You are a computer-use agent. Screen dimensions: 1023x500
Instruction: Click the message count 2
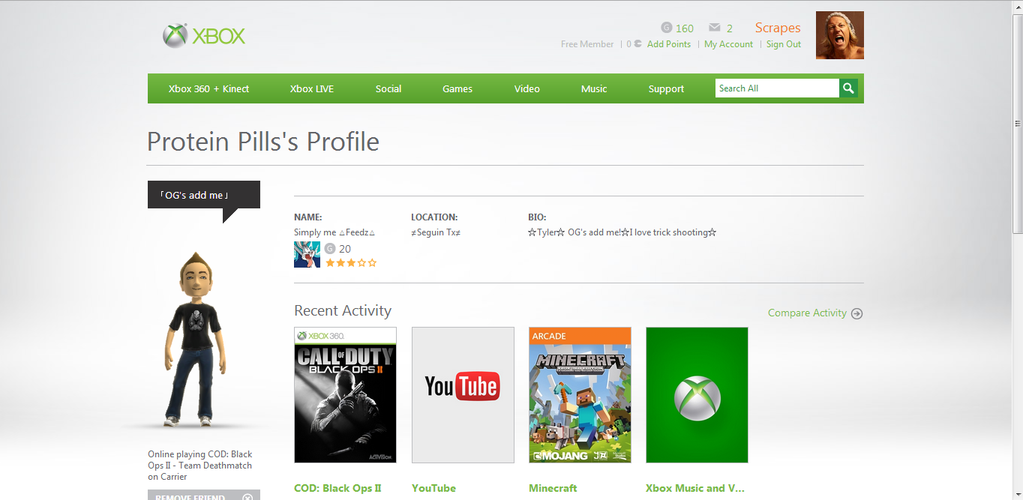(730, 28)
